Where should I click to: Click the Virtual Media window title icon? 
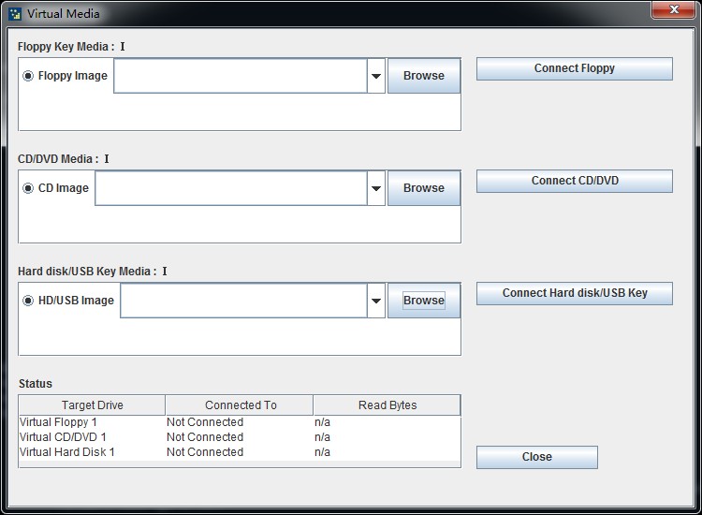click(14, 14)
